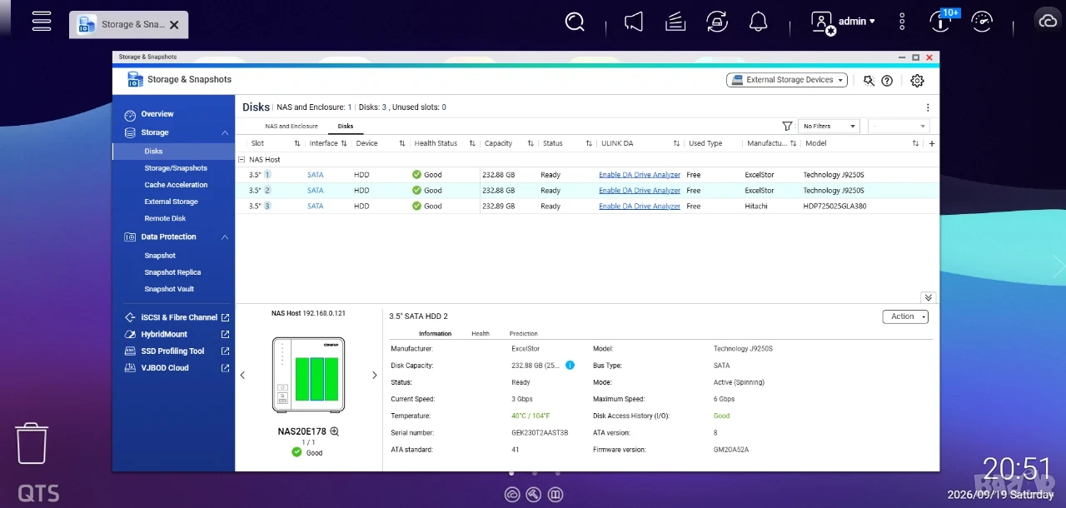Open the No Filters dropdown
This screenshot has height=508, width=1066.
pos(828,126)
